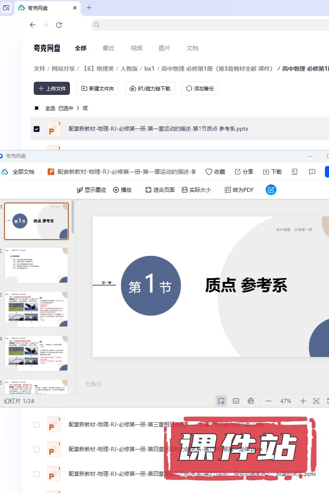Image resolution: width=329 pixels, height=493 pixels.
Task: Select slide 2 thumbnail in the panel
Action: [x=36, y=265]
